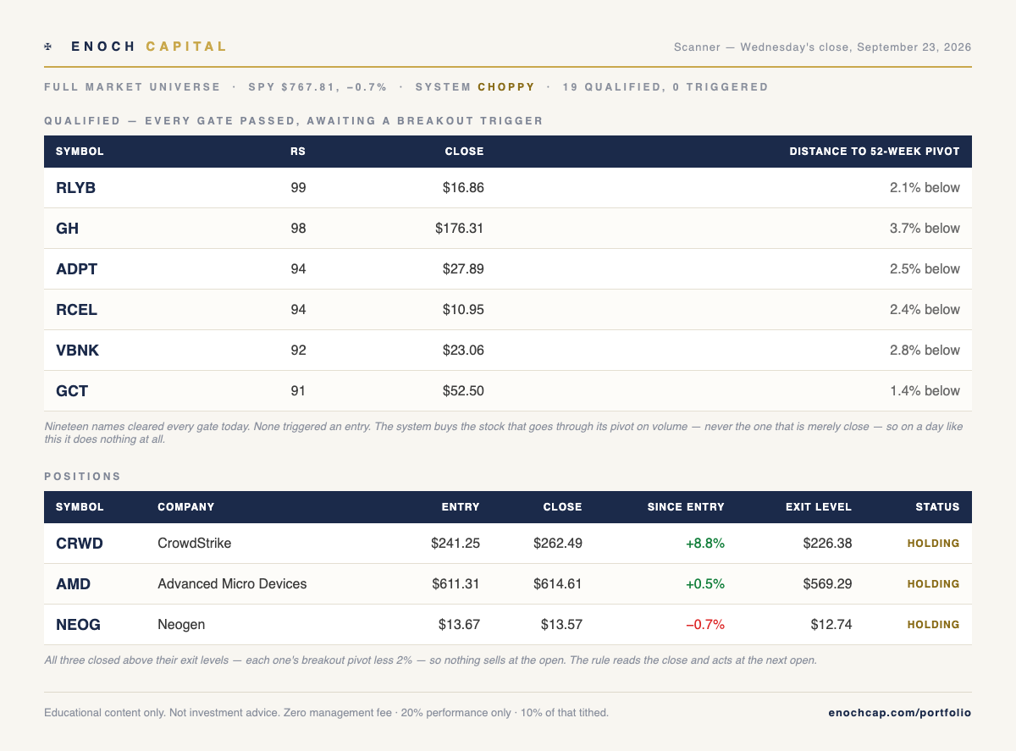
Task: Click the +8.8% since entry value
Action: [x=705, y=544]
